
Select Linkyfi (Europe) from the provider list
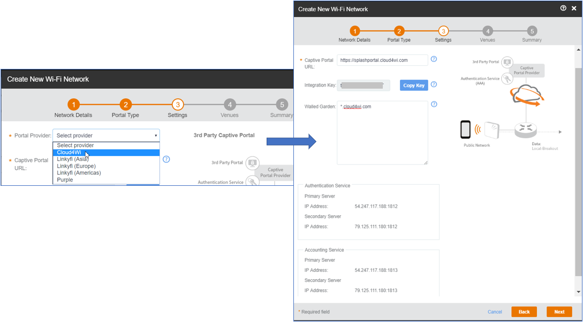tap(107, 166)
